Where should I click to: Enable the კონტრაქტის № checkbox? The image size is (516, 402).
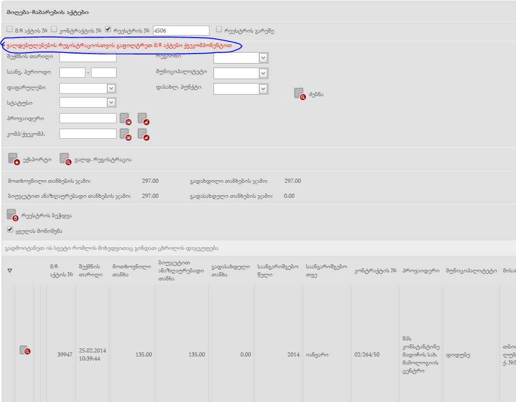54,30
